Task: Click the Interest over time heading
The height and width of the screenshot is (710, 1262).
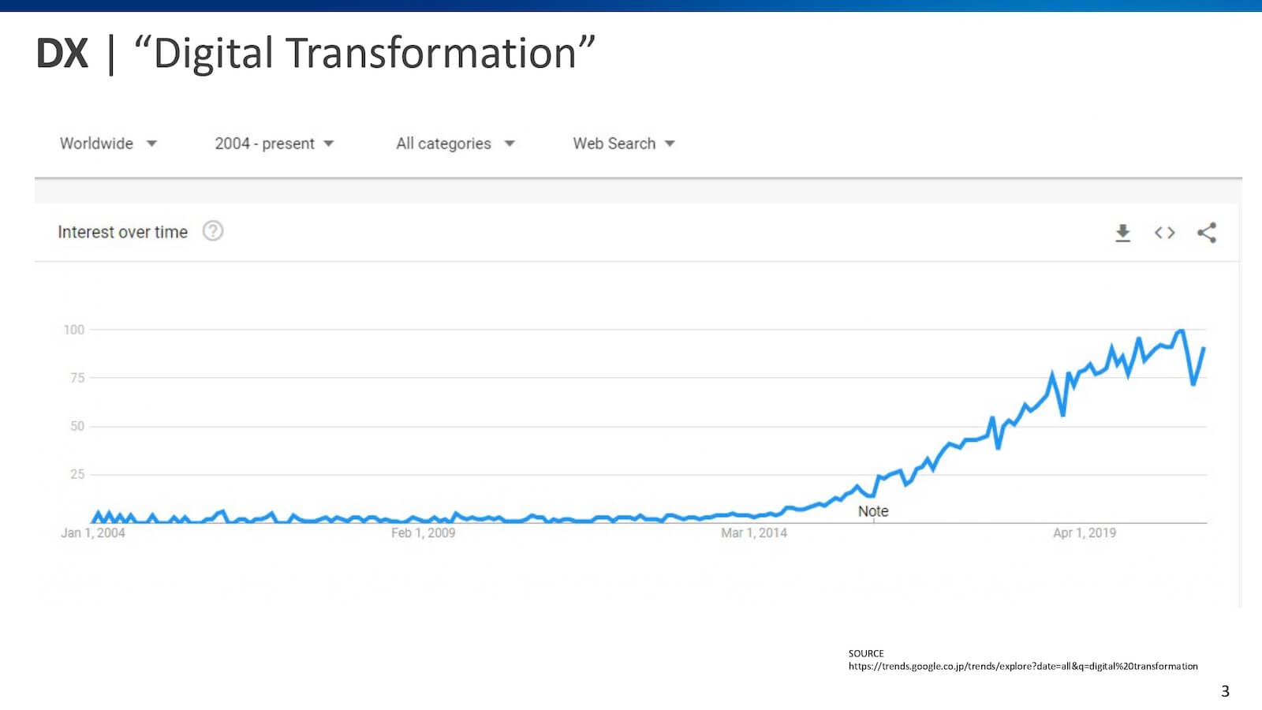Action: [x=122, y=231]
